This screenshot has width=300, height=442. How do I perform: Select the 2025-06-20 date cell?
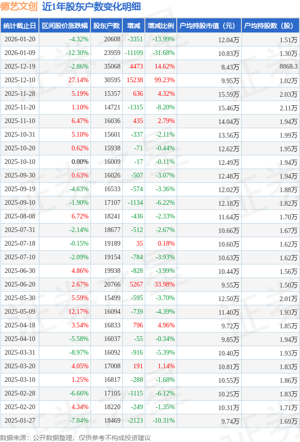[20, 285]
